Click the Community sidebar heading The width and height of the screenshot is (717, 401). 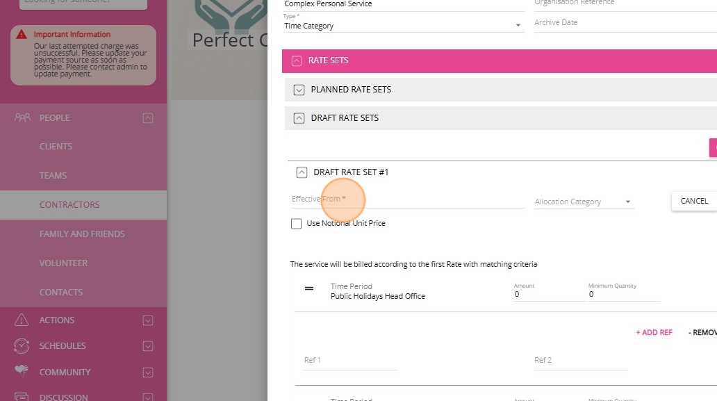(x=65, y=373)
